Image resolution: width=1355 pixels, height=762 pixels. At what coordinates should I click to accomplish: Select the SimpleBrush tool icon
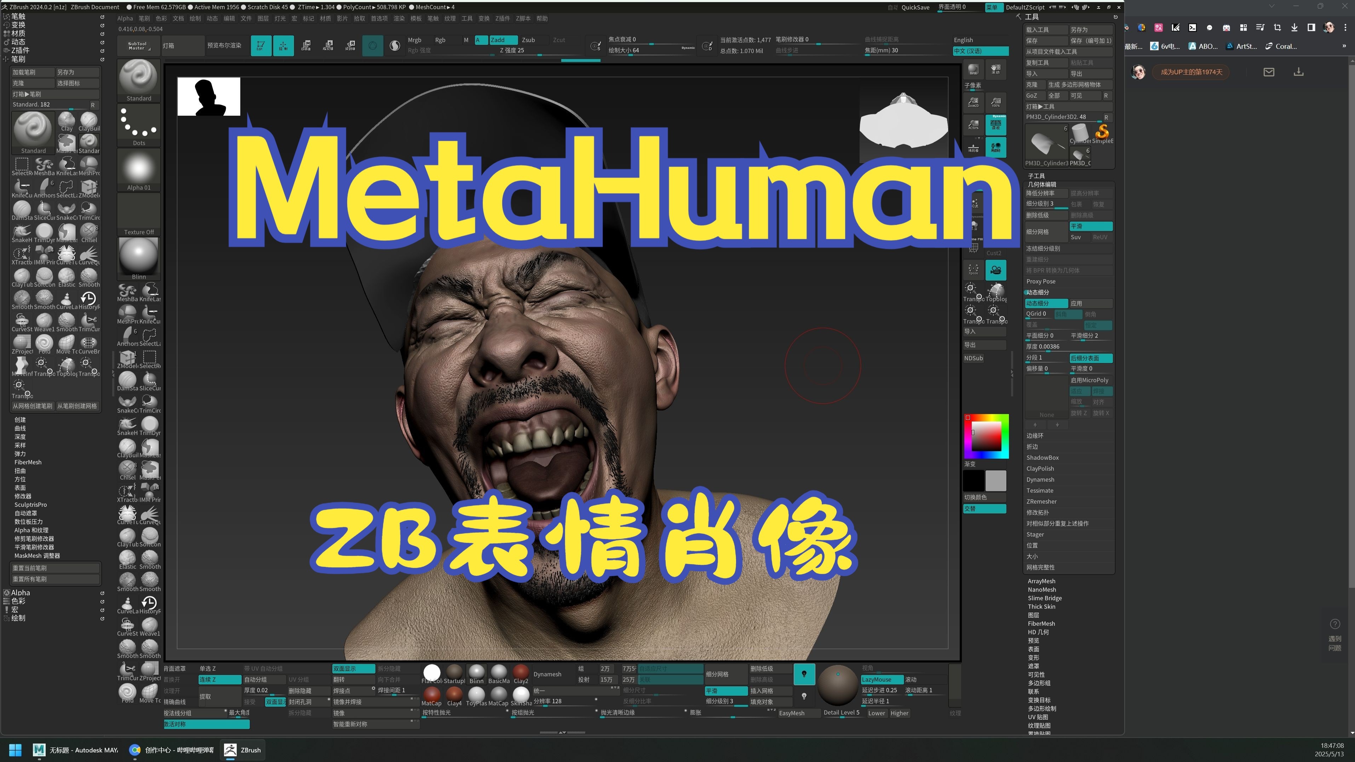(1103, 134)
